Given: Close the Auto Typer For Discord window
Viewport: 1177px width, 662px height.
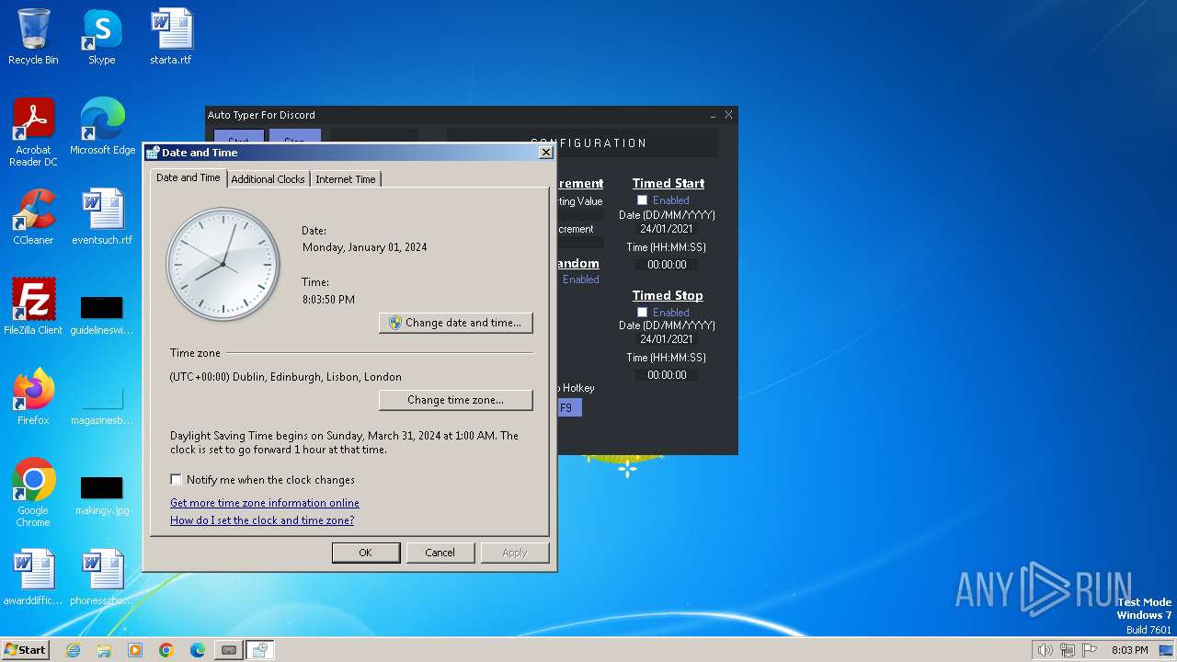Looking at the screenshot, I should tap(728, 115).
